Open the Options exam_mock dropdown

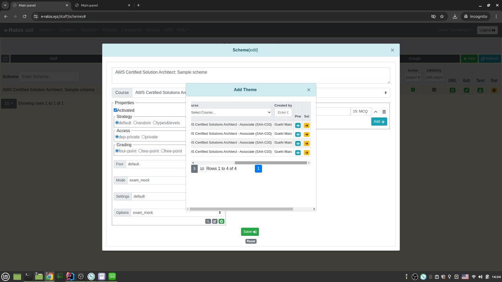pyautogui.click(x=177, y=213)
